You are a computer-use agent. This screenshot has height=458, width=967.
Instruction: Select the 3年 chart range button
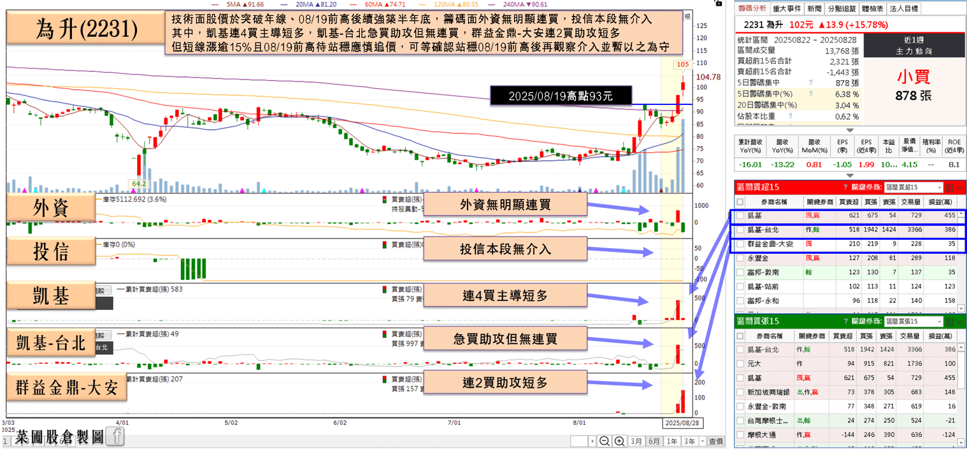click(689, 441)
